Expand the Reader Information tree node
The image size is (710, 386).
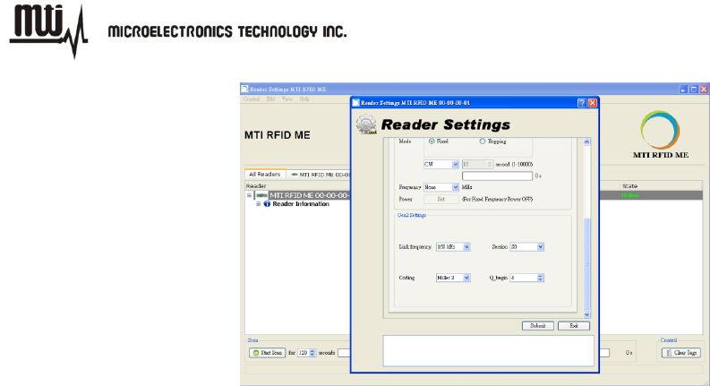tap(258, 204)
